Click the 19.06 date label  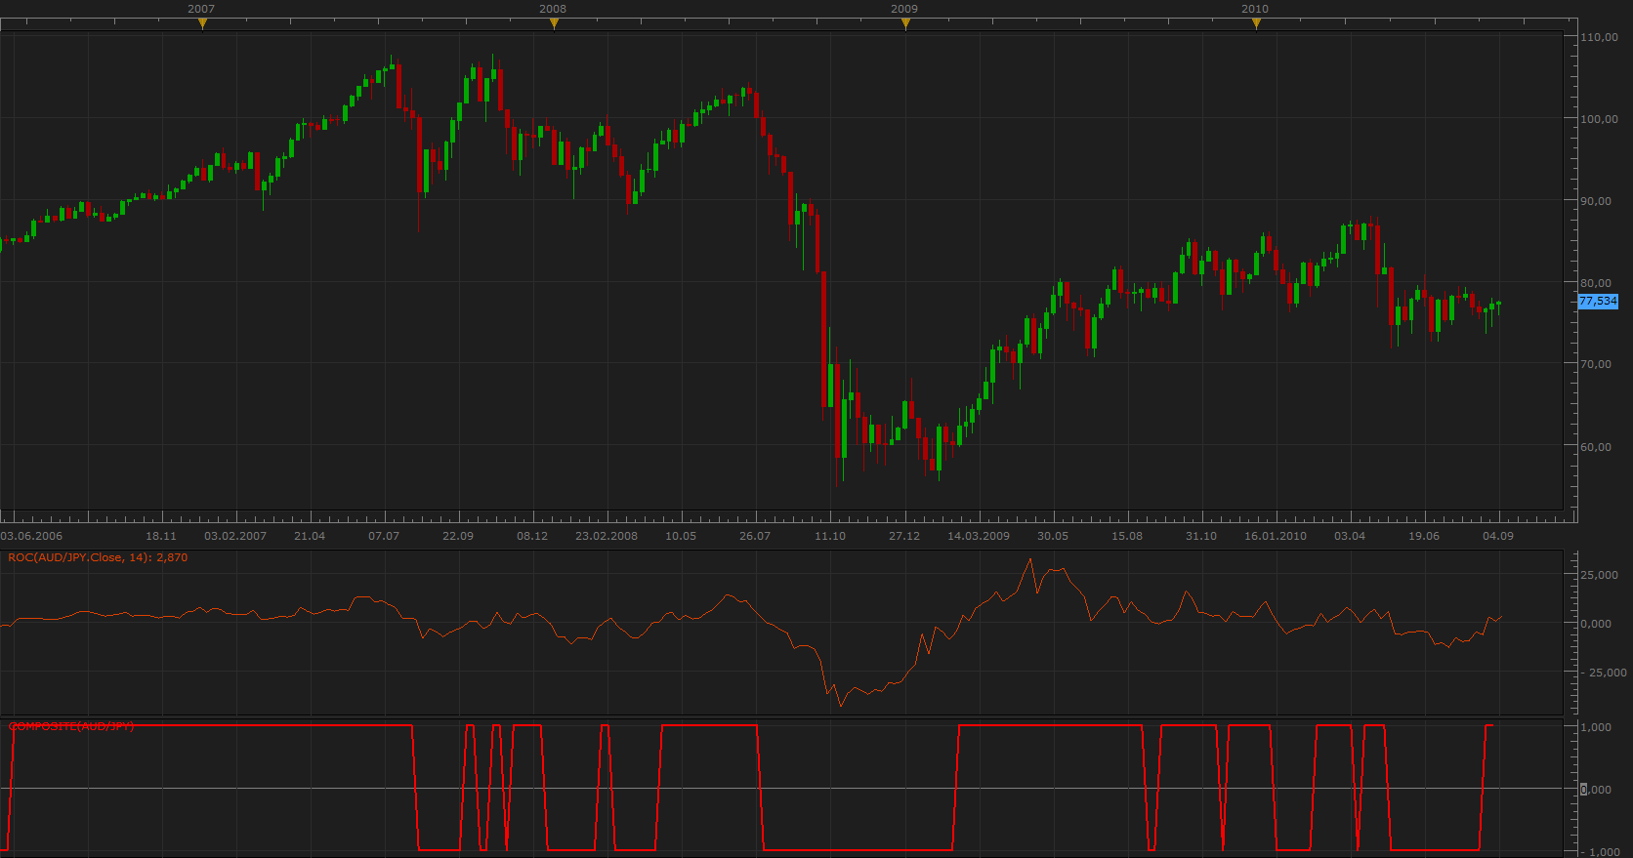tap(1424, 536)
